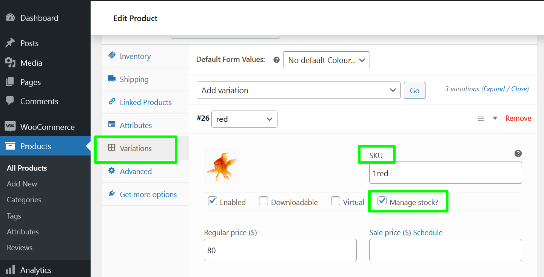Screen dimensions: 544x277
Task: Go to All Products submenu
Action: coord(27,168)
